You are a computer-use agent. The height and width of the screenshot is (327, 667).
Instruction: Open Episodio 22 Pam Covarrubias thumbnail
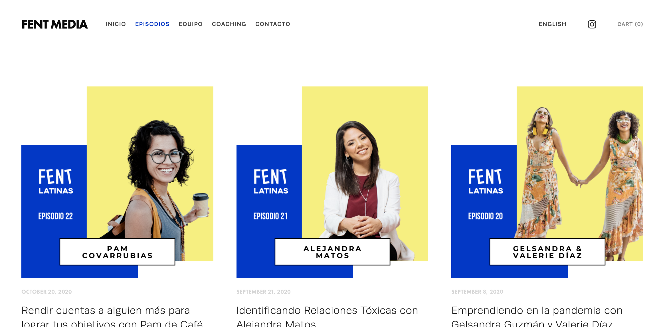(x=117, y=182)
